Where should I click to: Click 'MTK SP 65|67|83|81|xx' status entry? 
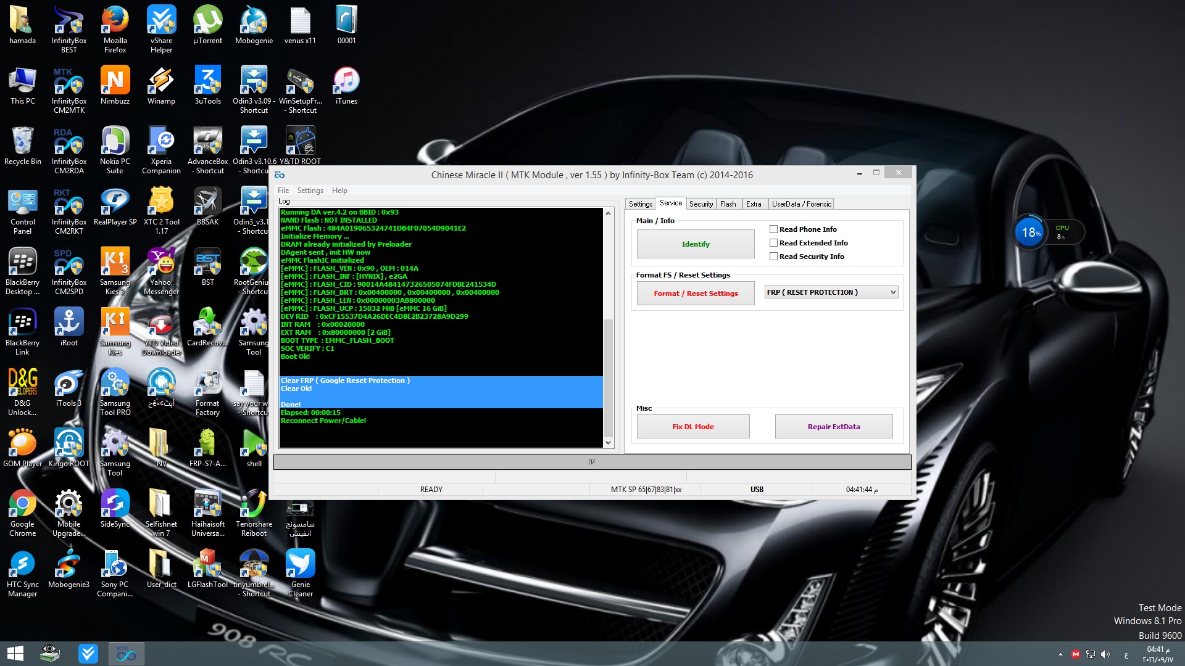[646, 490]
